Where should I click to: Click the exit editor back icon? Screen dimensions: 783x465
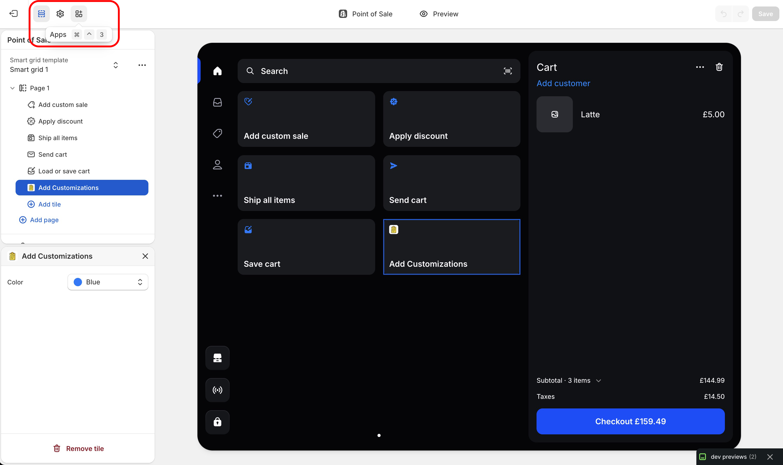[x=13, y=14]
